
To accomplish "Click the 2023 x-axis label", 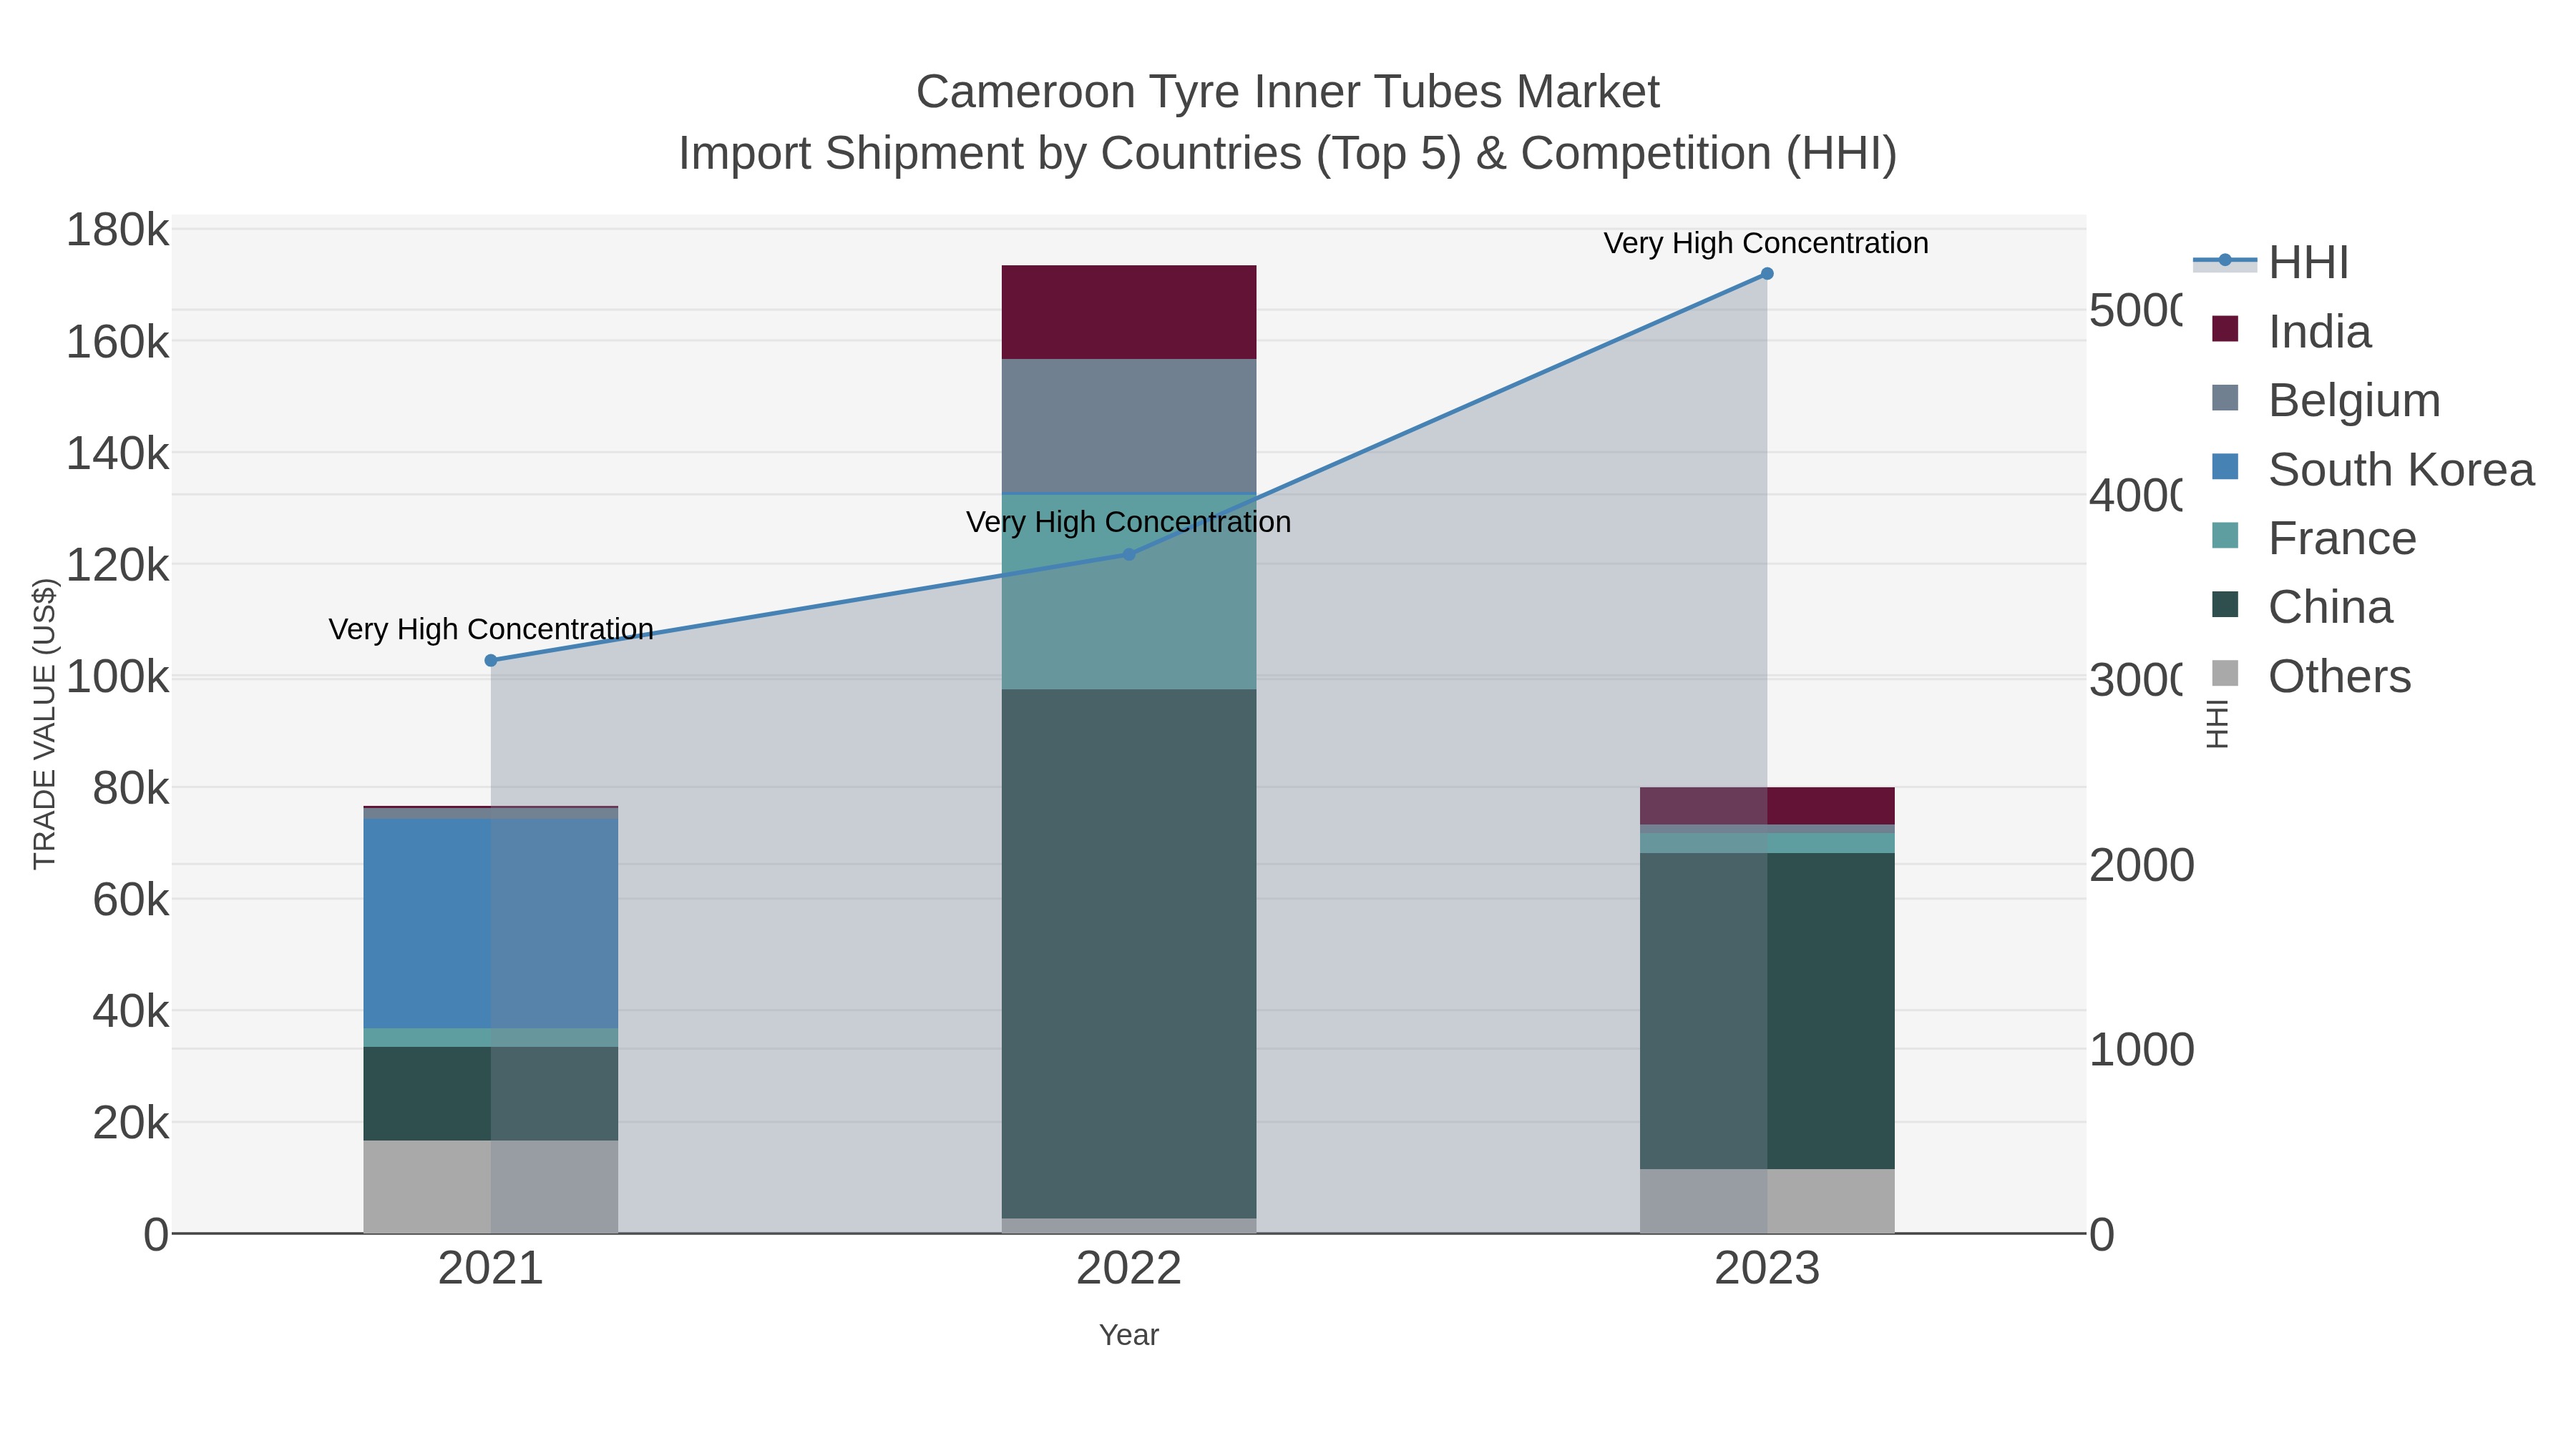I will click(x=1767, y=1269).
